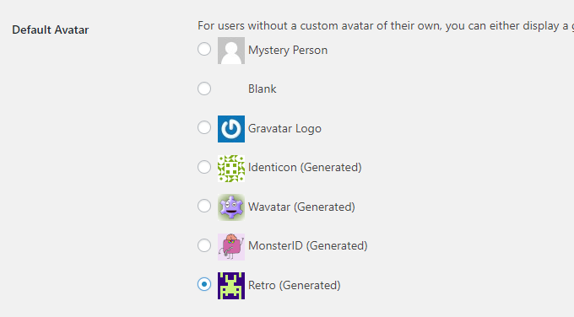Click the Mystery Person label text
Image resolution: width=574 pixels, height=317 pixels.
[x=288, y=50]
